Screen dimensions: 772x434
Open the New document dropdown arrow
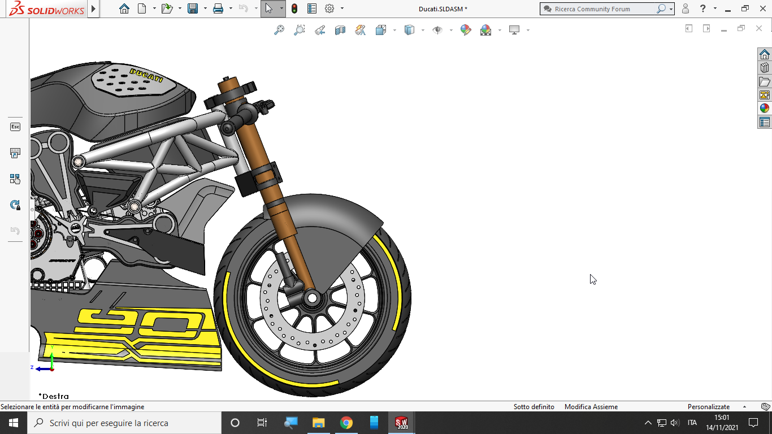pos(154,8)
